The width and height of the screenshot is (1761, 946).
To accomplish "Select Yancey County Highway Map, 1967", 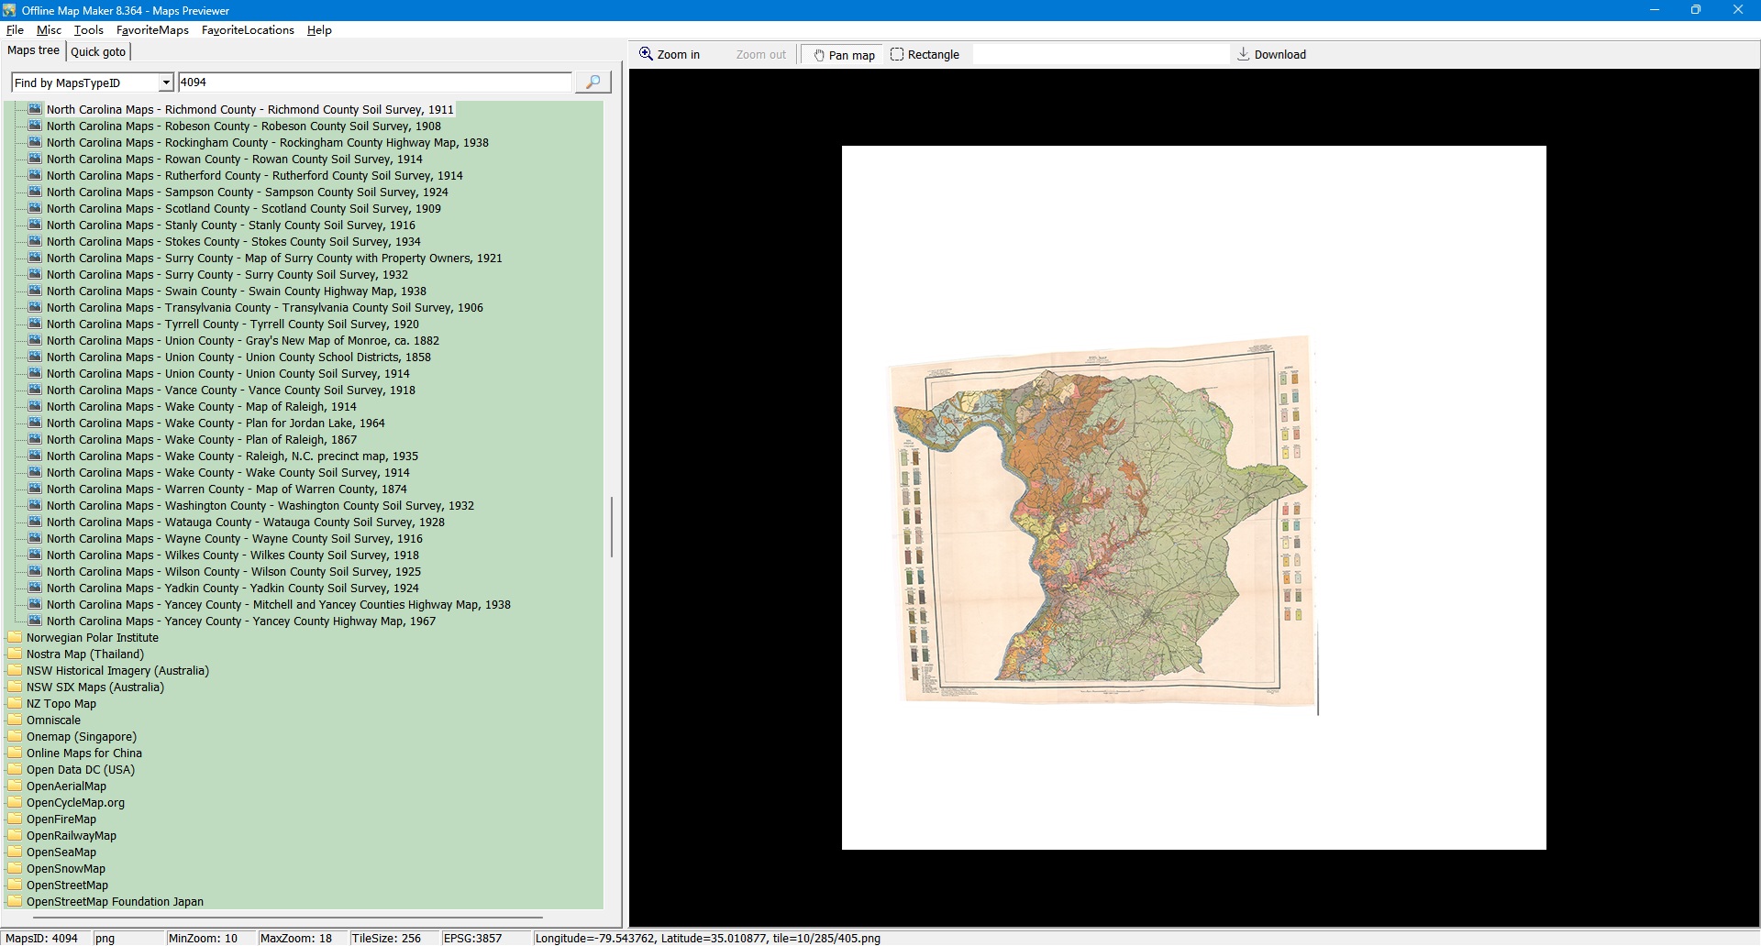I will point(240,621).
